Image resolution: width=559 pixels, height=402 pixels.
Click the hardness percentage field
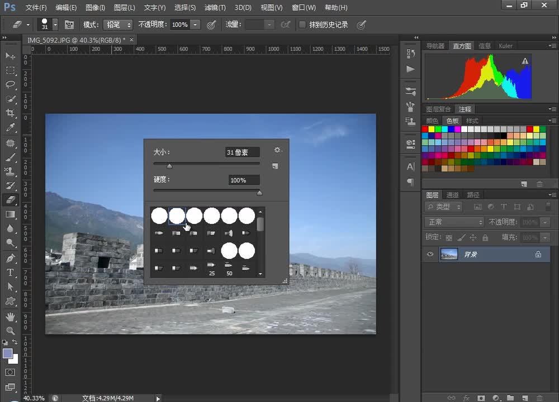pyautogui.click(x=244, y=180)
